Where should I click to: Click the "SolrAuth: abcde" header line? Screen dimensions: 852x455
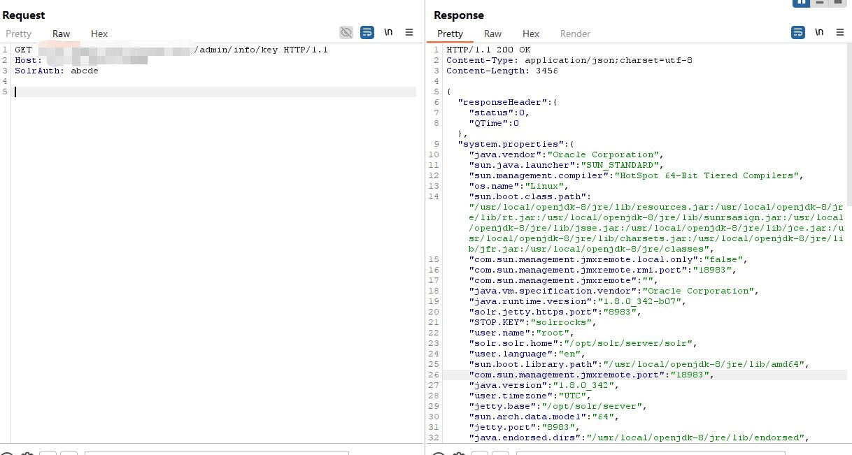57,71
